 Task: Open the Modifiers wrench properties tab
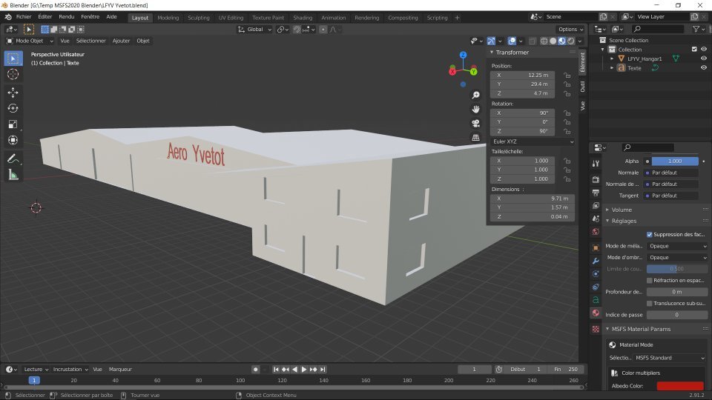point(595,261)
